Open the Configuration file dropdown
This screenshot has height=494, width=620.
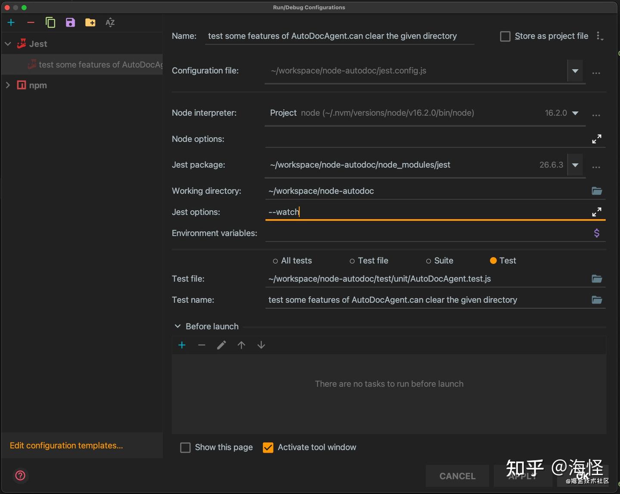pos(574,71)
